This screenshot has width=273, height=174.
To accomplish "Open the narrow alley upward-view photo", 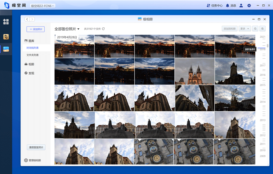I will (x=195, y=98).
